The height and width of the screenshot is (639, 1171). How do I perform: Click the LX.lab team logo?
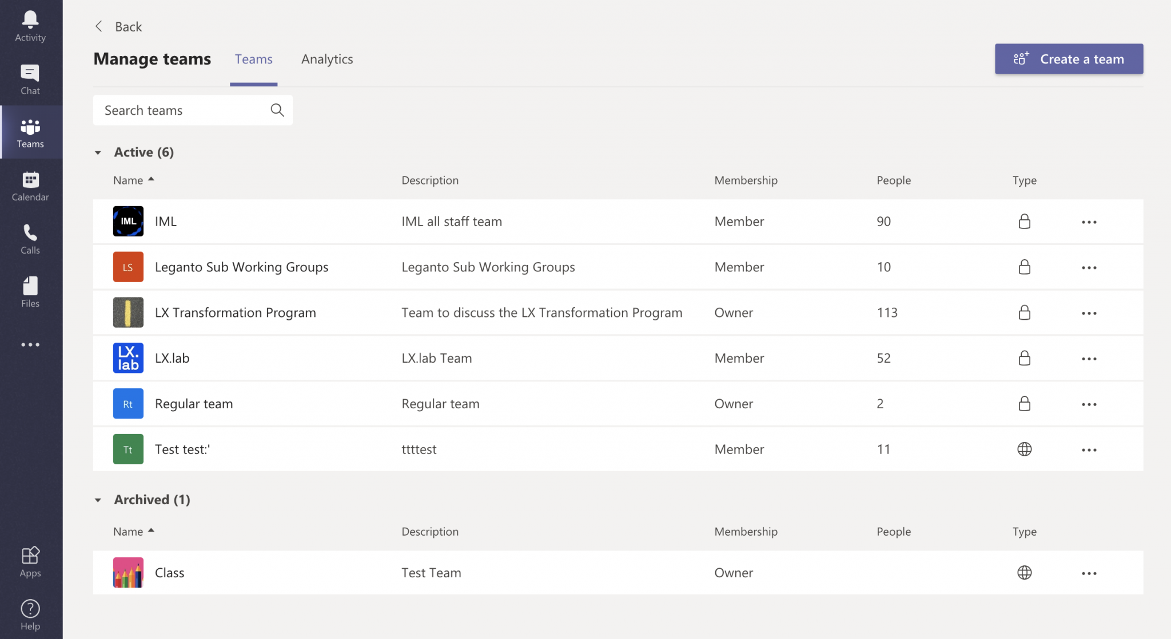pos(128,358)
